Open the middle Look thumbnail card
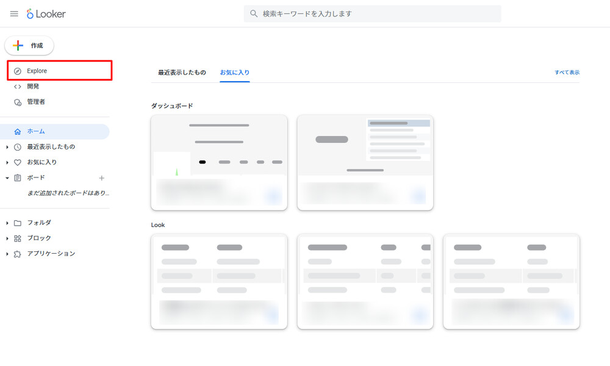The width and height of the screenshot is (610, 366). 365,282
